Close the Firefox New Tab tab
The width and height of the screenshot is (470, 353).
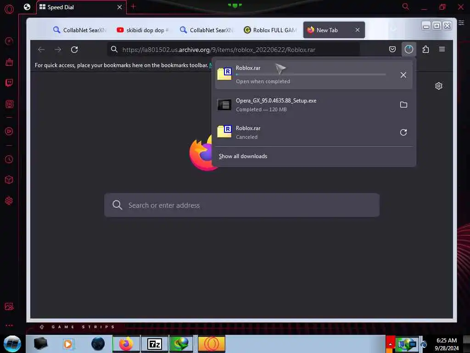point(357,30)
